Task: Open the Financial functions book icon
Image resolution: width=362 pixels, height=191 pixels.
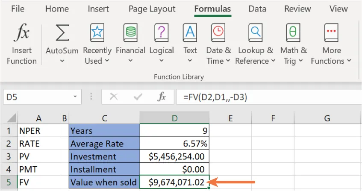Action: pyautogui.click(x=130, y=33)
